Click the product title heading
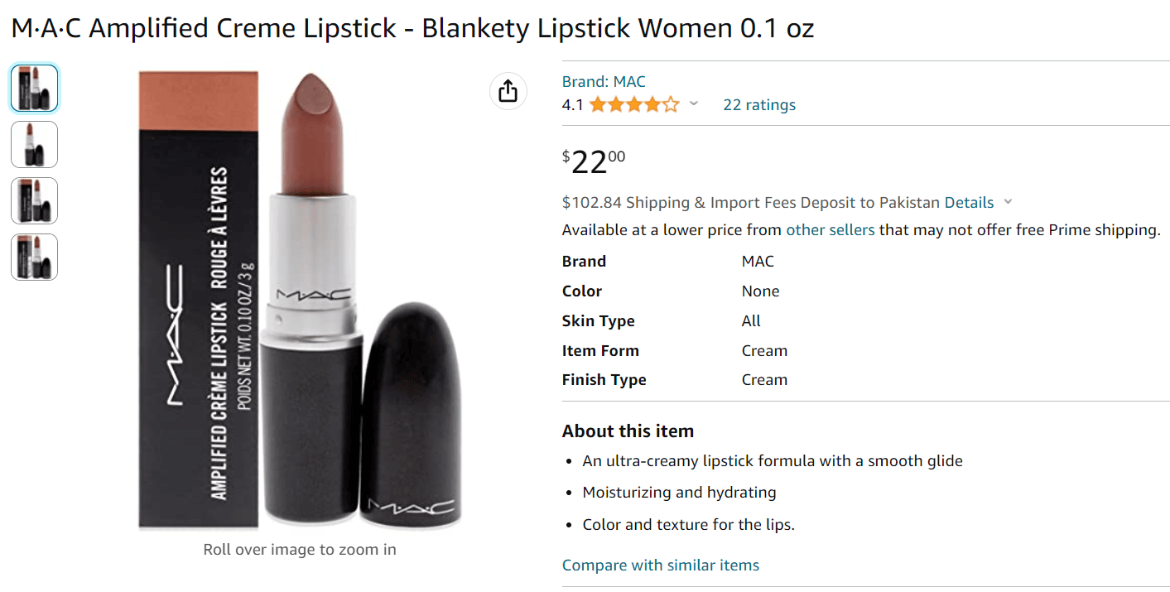The image size is (1170, 592). click(412, 29)
